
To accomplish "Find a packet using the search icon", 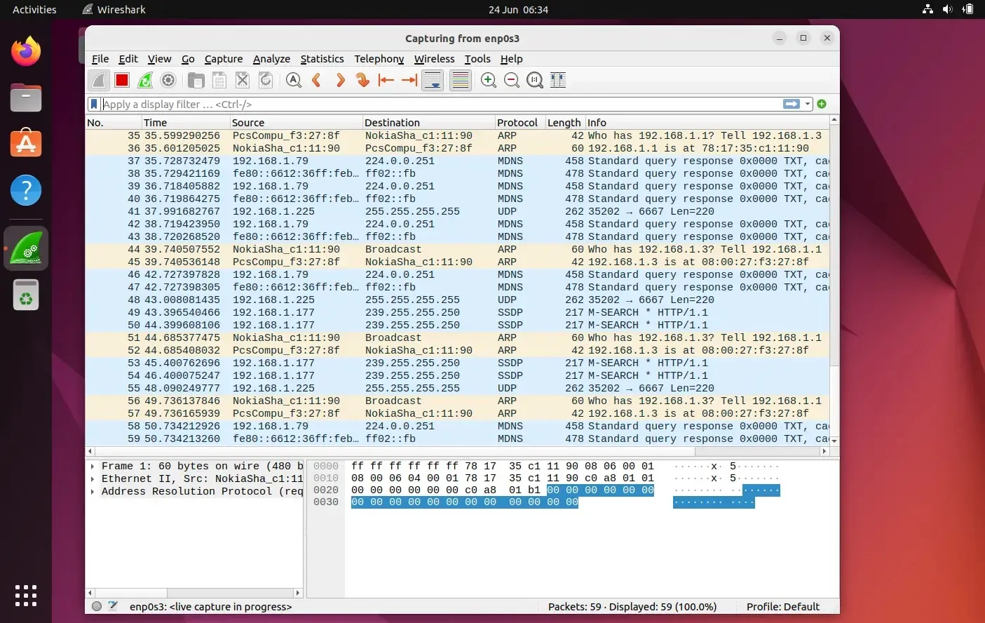I will pos(294,80).
